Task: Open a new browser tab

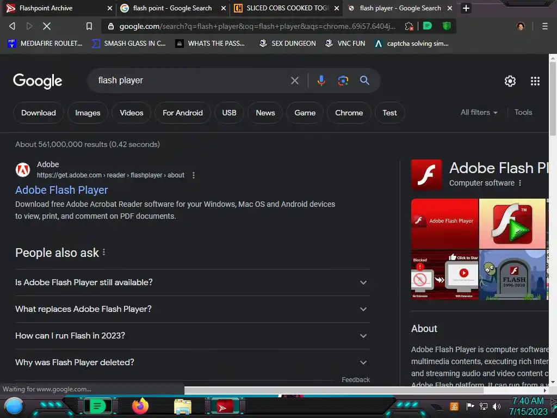Action: tap(466, 8)
